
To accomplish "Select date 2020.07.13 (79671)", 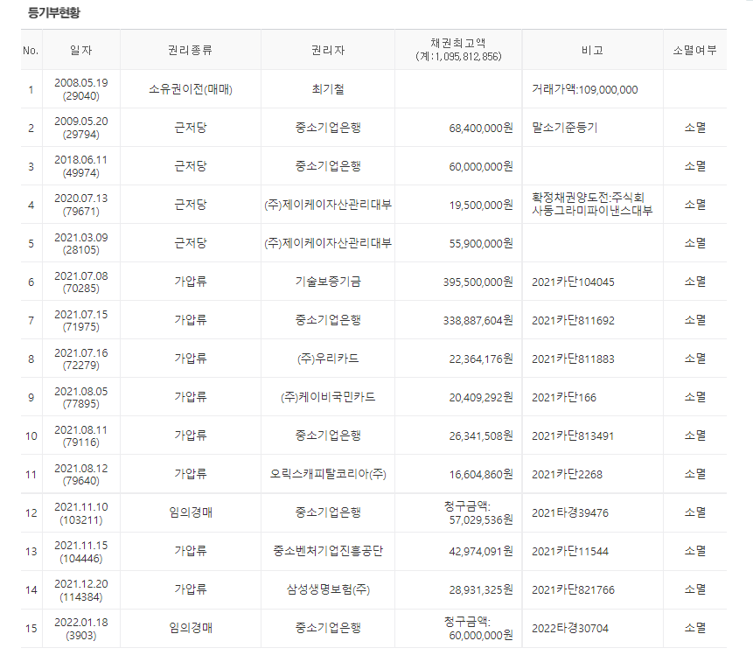I will point(80,205).
